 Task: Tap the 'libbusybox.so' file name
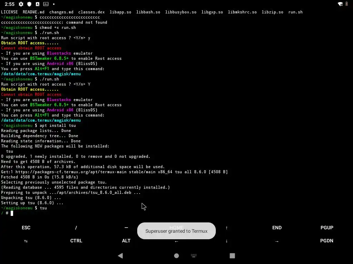coord(181,12)
